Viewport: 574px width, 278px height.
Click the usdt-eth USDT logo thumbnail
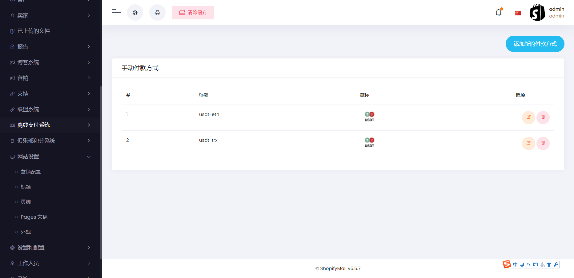369,117
